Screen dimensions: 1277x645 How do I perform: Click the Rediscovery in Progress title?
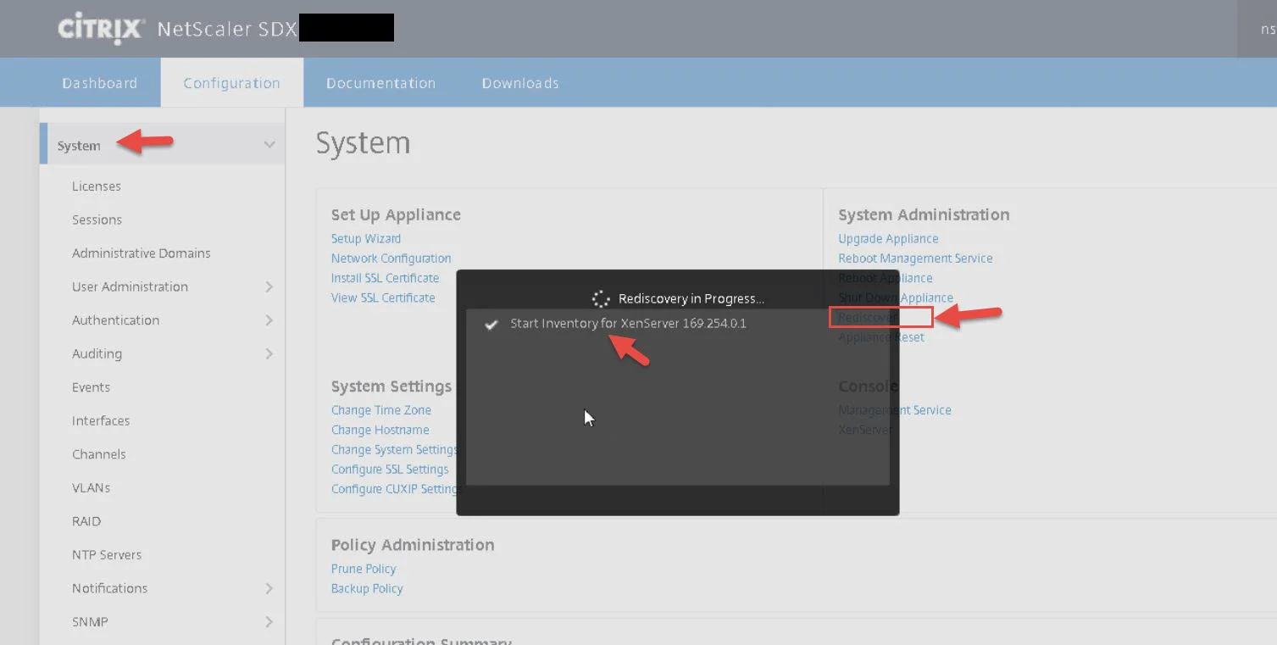[x=691, y=298]
